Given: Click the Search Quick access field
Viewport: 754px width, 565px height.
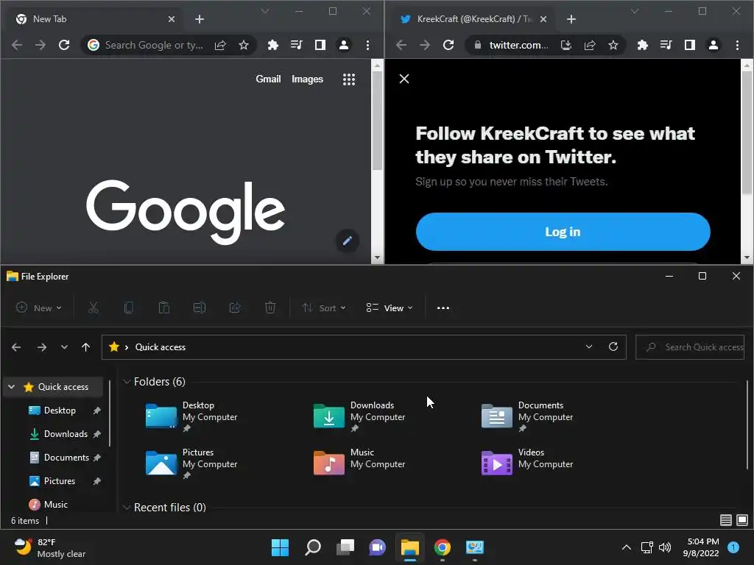Looking at the screenshot, I should point(690,347).
